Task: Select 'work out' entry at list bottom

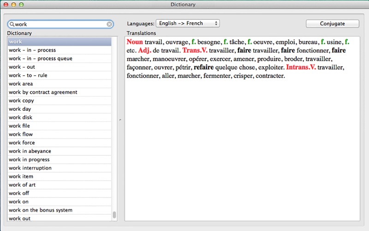Action: (x=60, y=218)
